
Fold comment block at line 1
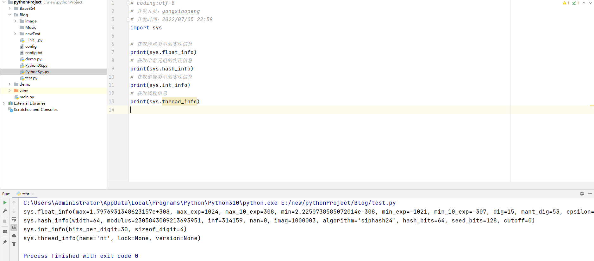[x=128, y=3]
